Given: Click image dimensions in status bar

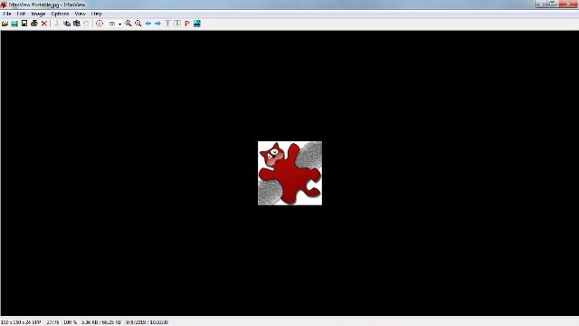Looking at the screenshot, I should pyautogui.click(x=21, y=322).
